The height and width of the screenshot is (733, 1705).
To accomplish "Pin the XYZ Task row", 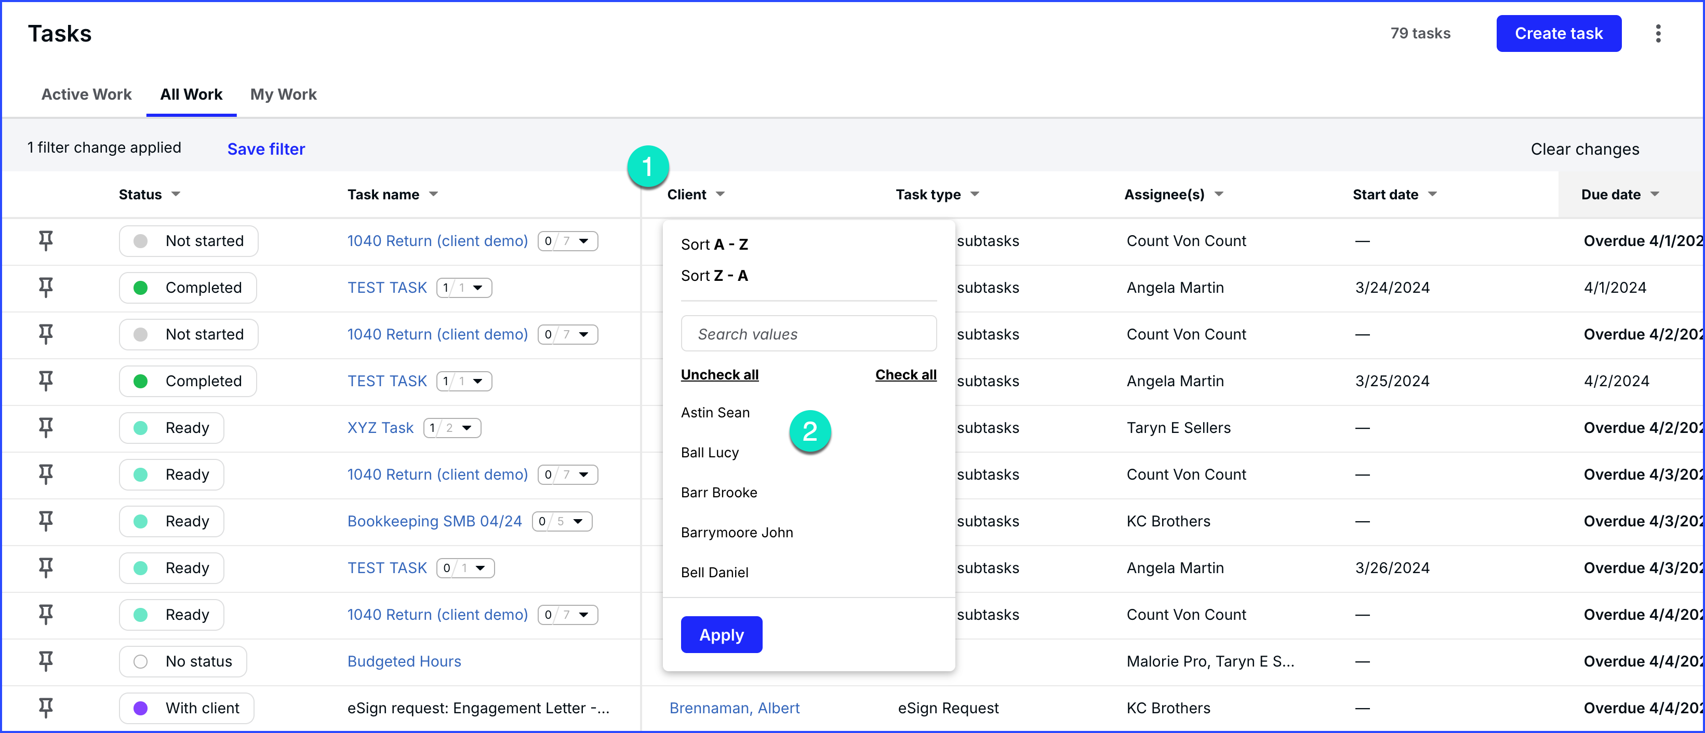I will [46, 427].
